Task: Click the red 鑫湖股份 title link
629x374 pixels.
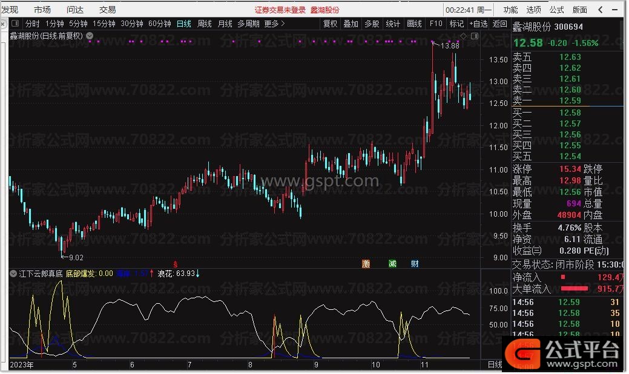Action: click(325, 10)
